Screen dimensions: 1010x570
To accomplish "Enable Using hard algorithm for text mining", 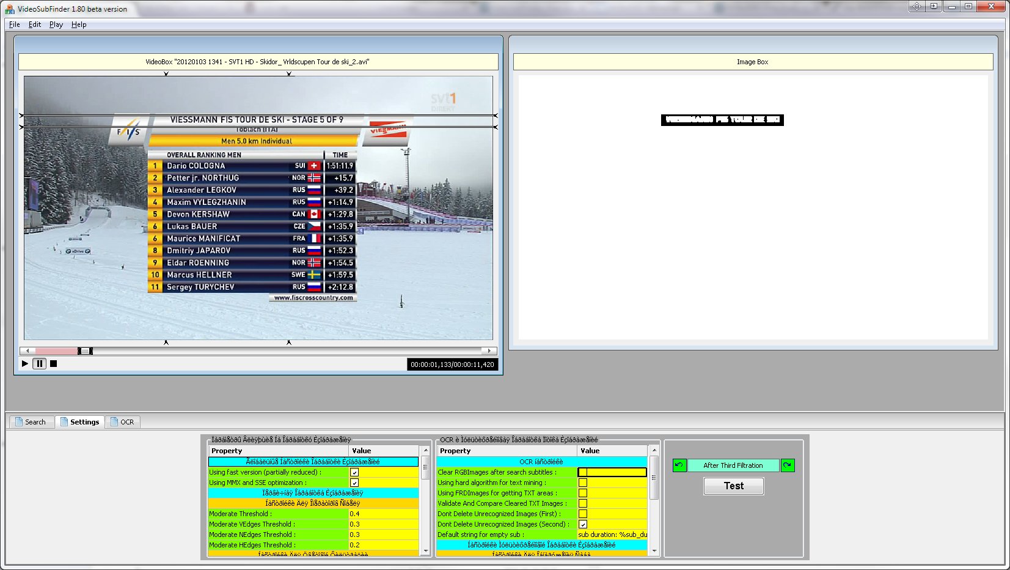I will click(583, 483).
